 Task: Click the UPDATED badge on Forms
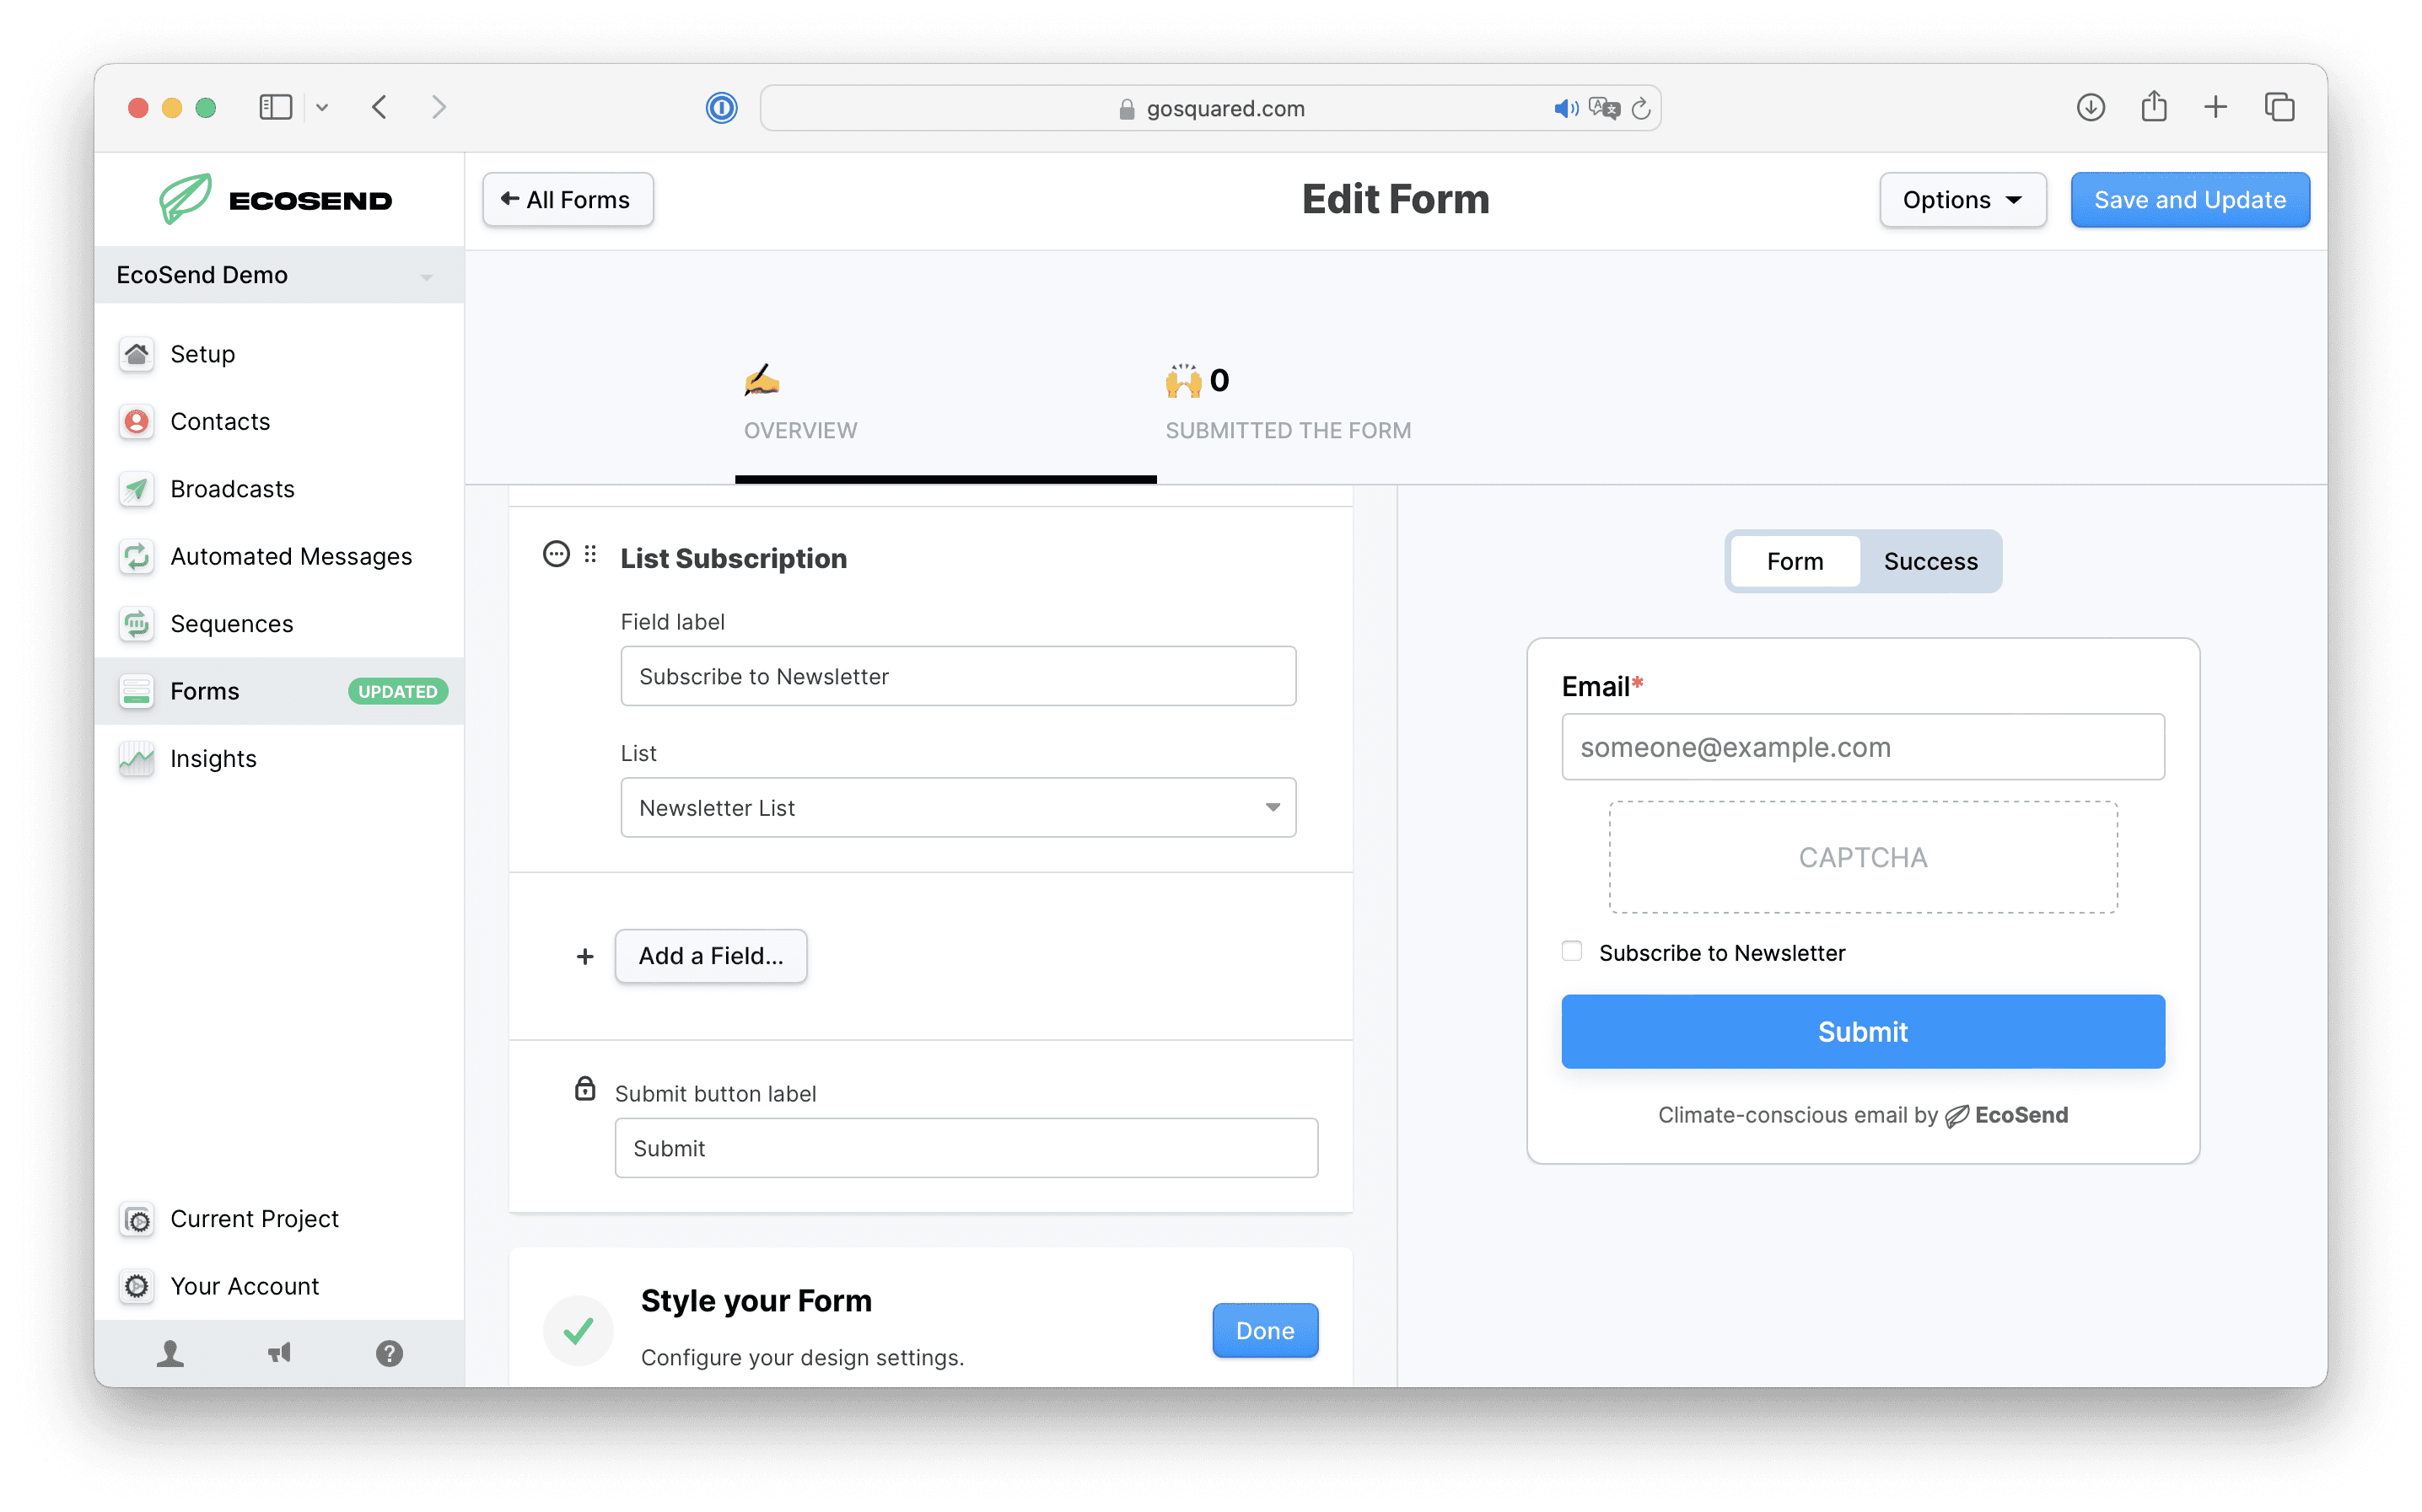coord(397,692)
